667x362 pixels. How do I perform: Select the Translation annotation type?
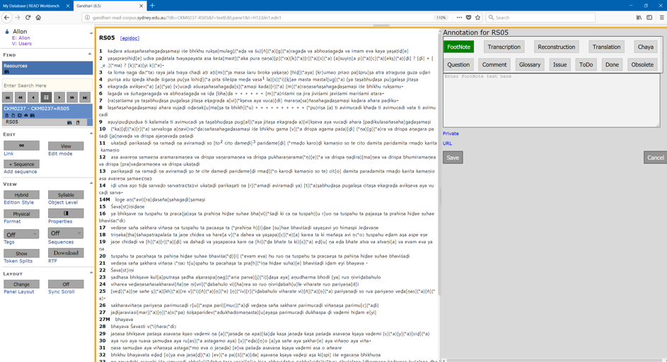(x=606, y=47)
